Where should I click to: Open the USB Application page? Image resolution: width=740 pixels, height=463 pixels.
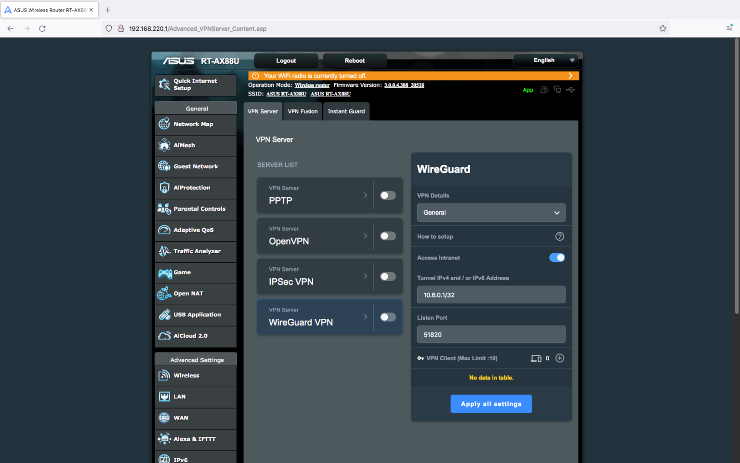coord(198,314)
